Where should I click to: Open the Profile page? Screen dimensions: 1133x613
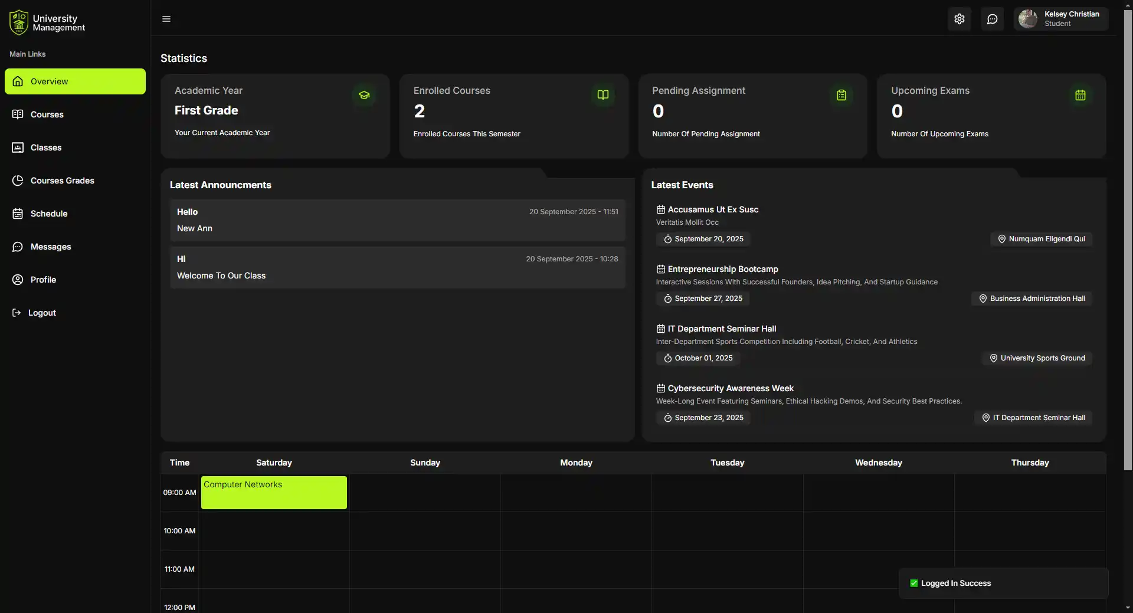click(43, 280)
